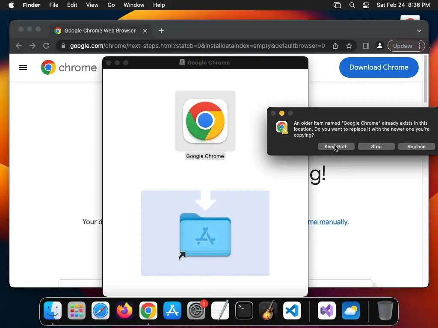
Task: Select Google Chrome app icon in installer
Action: coord(205,121)
